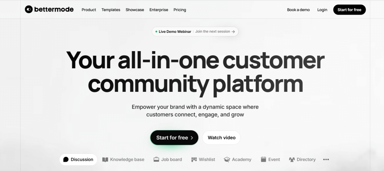Click Join the next session link
The width and height of the screenshot is (384, 171).
click(x=213, y=31)
